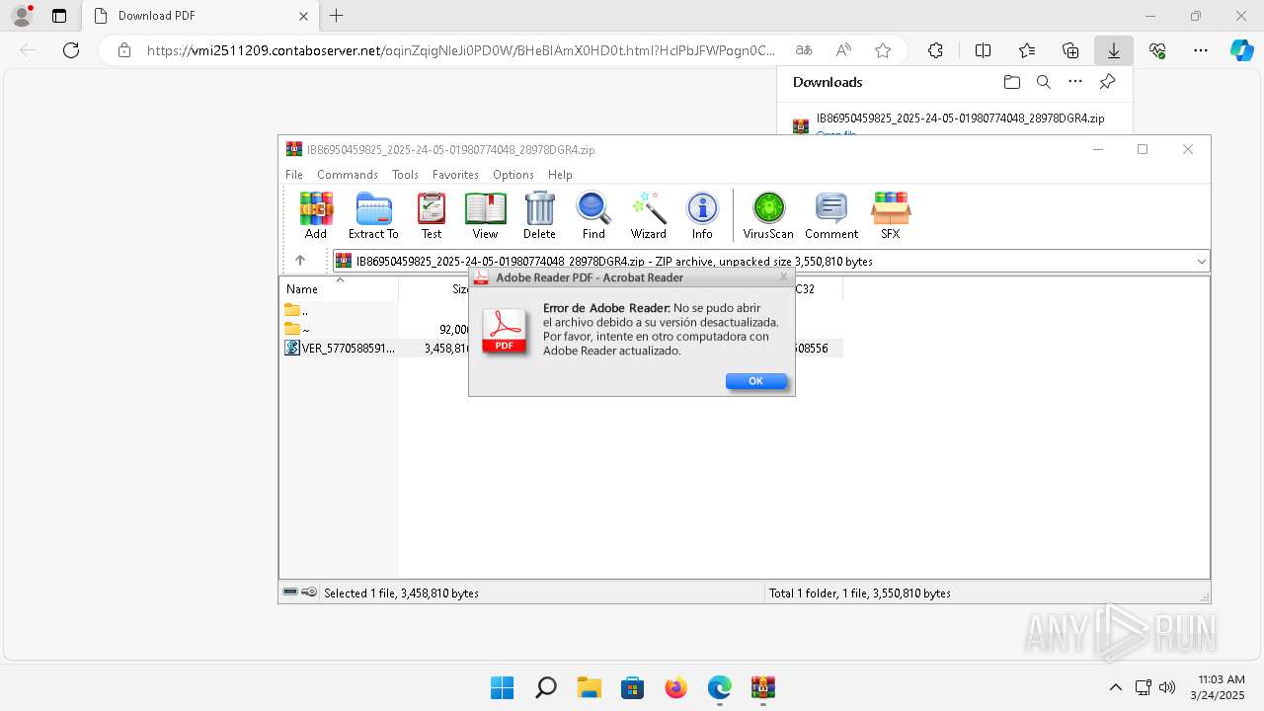The width and height of the screenshot is (1264, 711).
Task: Go up one folder level in WinRAR
Action: click(x=300, y=261)
